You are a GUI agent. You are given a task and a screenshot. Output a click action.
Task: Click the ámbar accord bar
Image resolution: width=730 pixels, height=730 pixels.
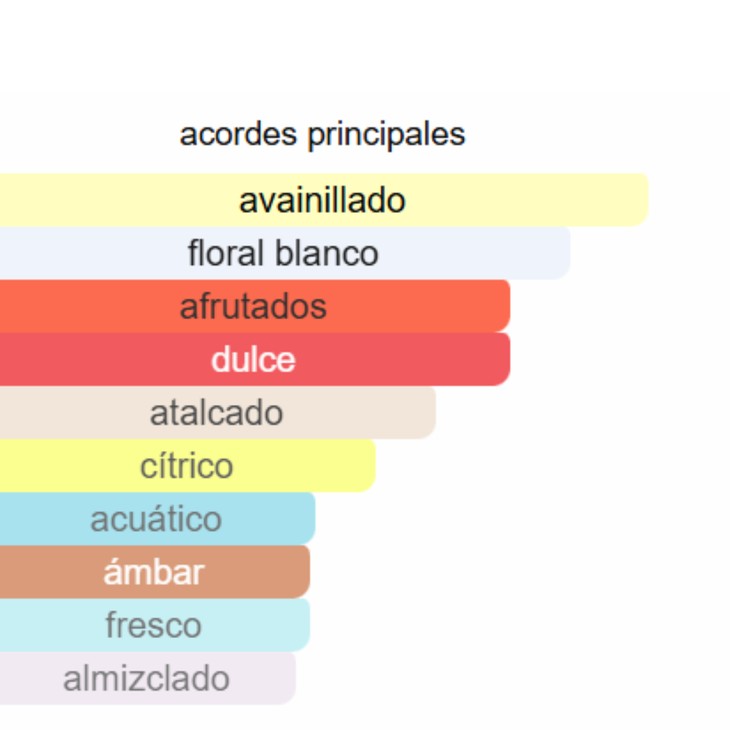coord(153,573)
